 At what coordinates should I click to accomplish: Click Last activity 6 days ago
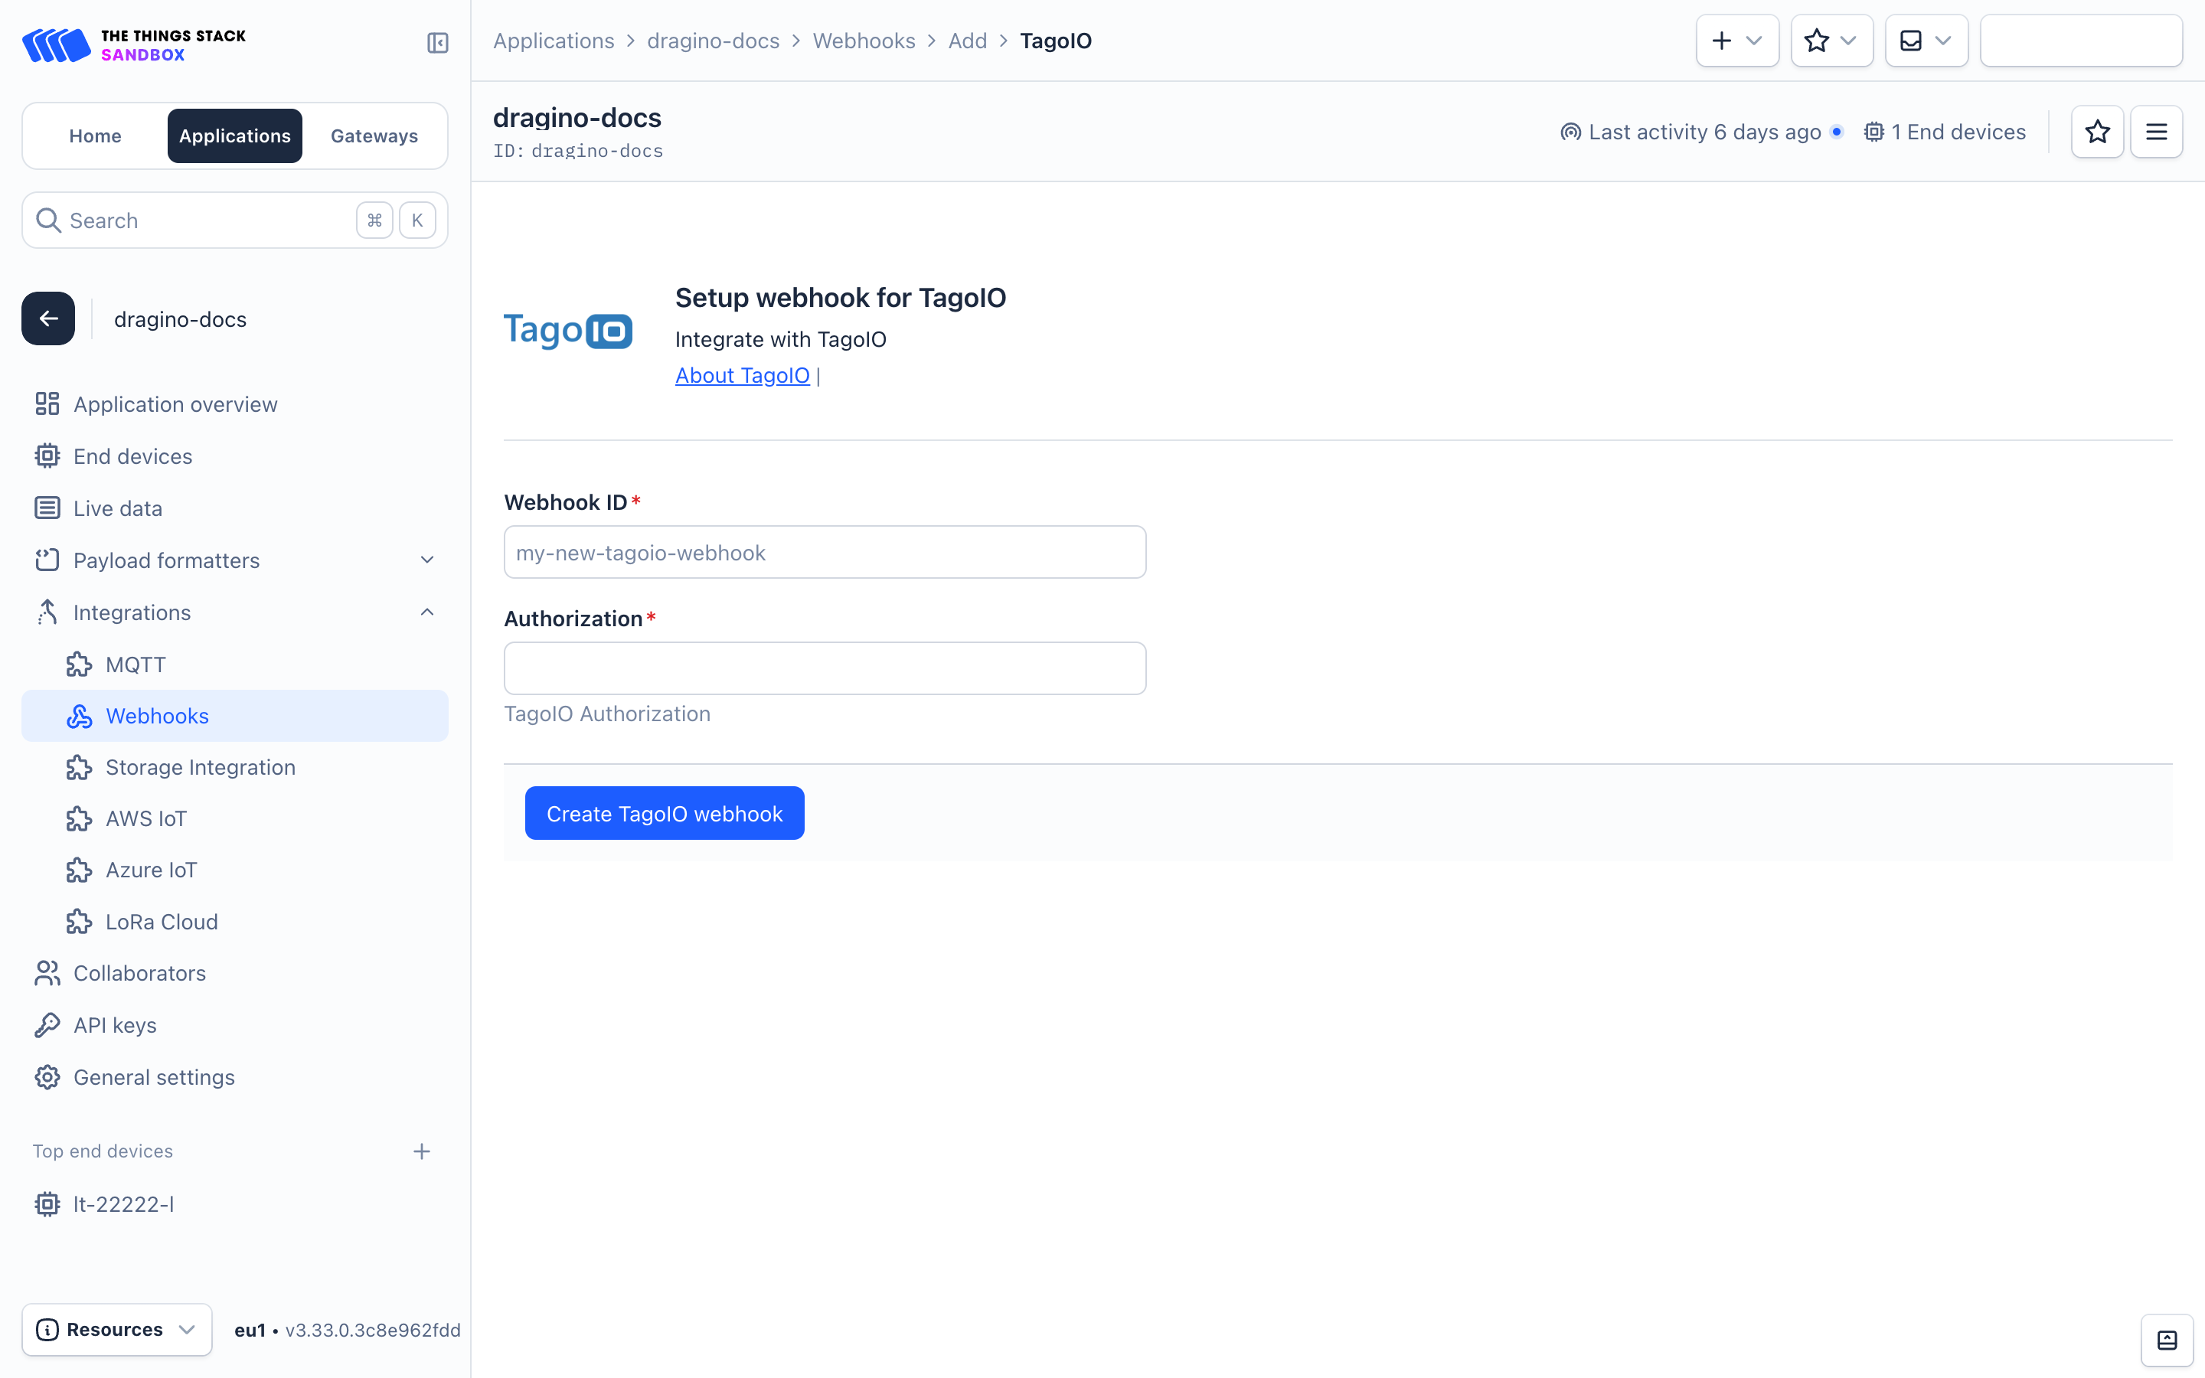pos(1691,132)
